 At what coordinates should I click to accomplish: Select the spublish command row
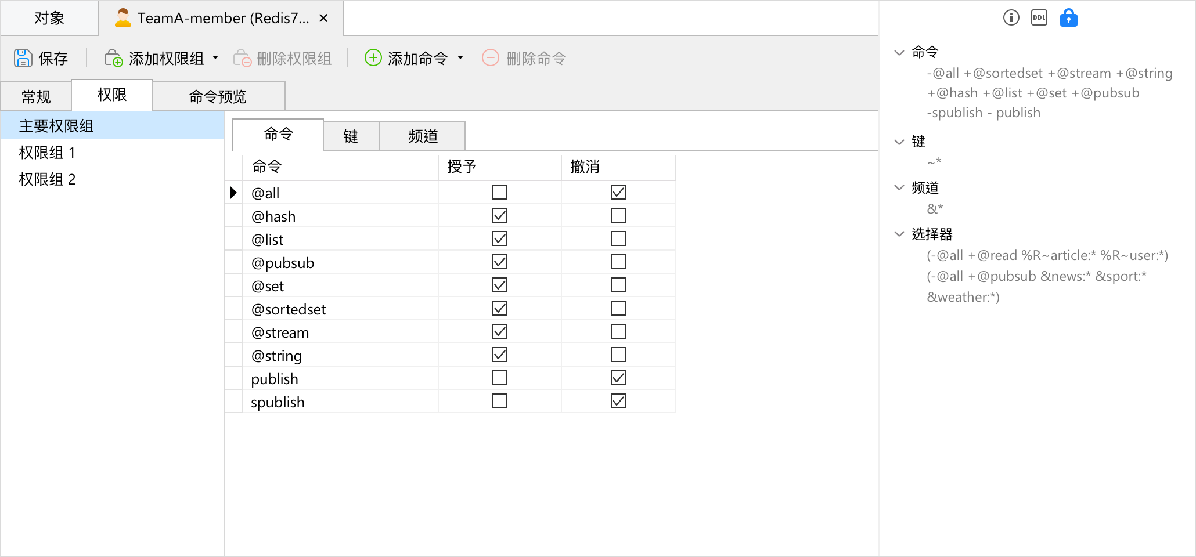451,402
